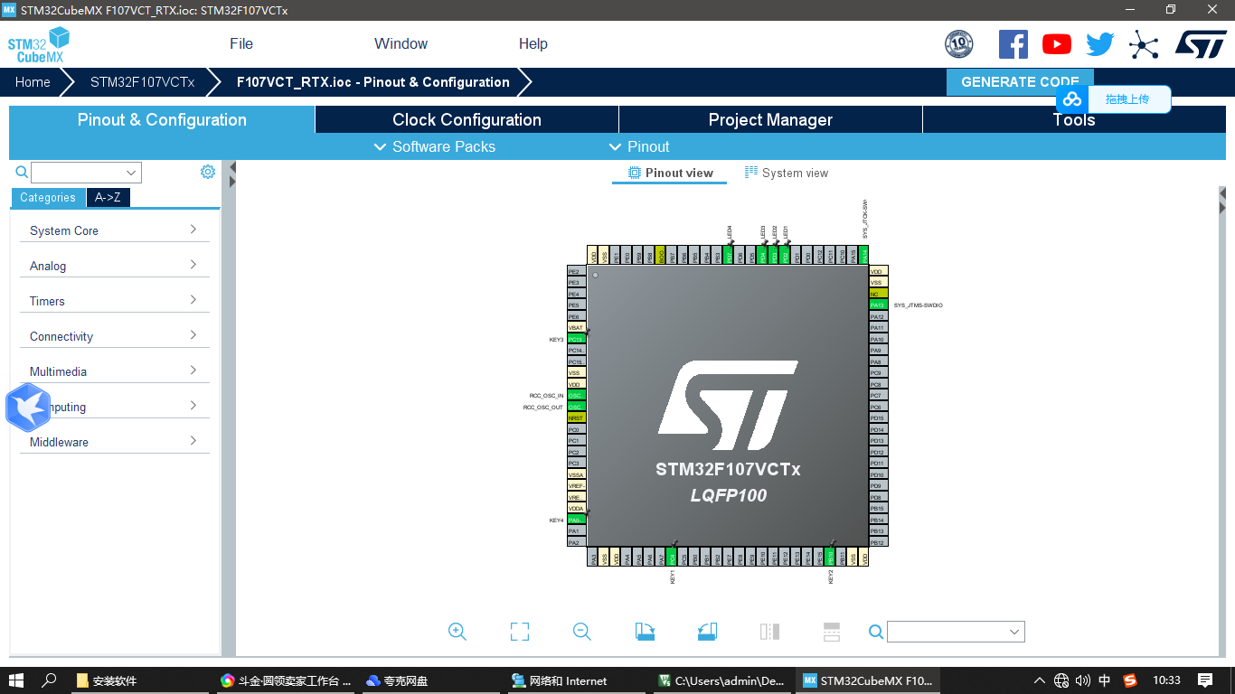Open the Window menu

(x=401, y=43)
